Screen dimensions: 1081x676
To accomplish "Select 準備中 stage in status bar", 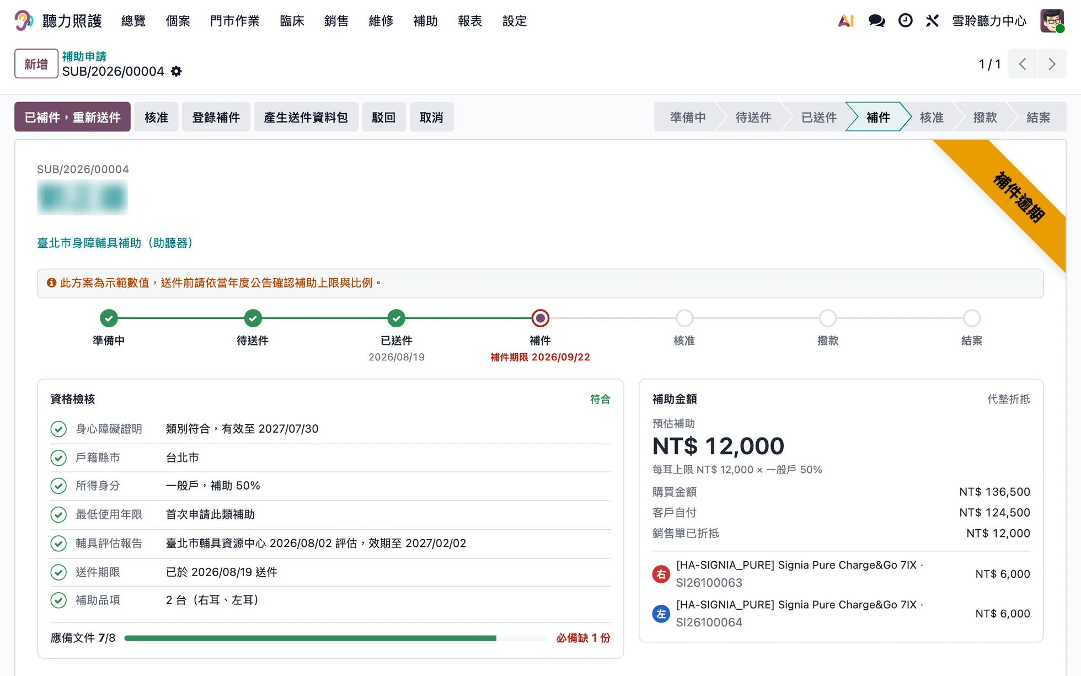I will (x=687, y=117).
